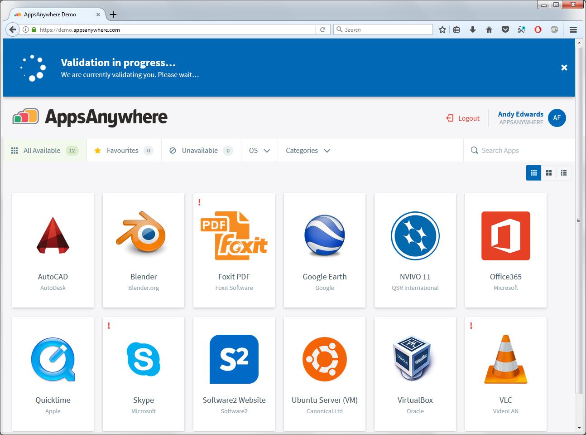The height and width of the screenshot is (435, 586).
Task: Click the Canonical Ltd publisher text
Action: (325, 411)
